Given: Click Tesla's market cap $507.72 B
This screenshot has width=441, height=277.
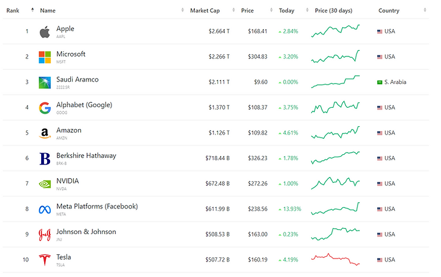Looking at the screenshot, I should tap(218, 260).
